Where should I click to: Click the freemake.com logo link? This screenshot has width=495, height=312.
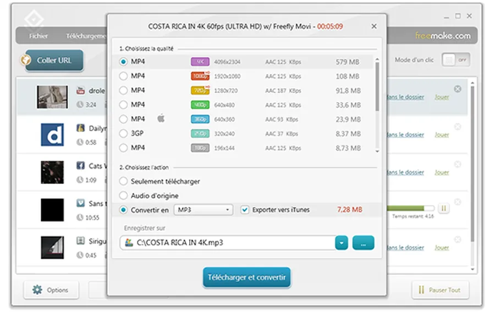coord(443,36)
